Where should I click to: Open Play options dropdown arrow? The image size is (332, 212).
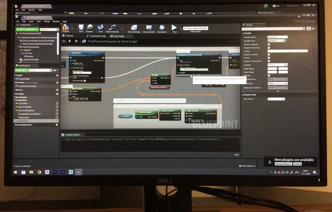pos(181,28)
